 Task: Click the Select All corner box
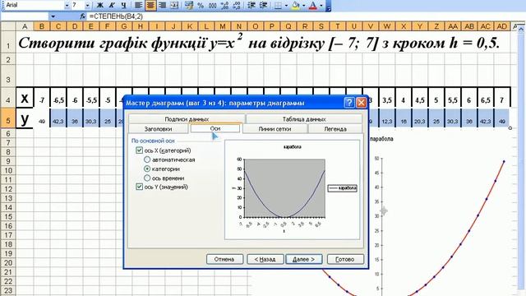point(8,26)
